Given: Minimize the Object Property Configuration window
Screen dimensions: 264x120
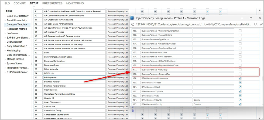Looking at the screenshot, I should (242, 18).
